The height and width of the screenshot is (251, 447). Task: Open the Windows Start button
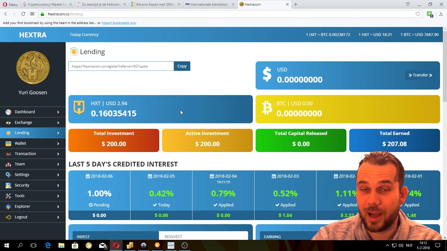[x=7, y=245]
